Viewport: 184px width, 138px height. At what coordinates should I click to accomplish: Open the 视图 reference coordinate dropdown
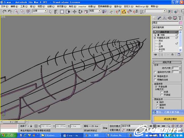pyautogui.click(x=95, y=11)
